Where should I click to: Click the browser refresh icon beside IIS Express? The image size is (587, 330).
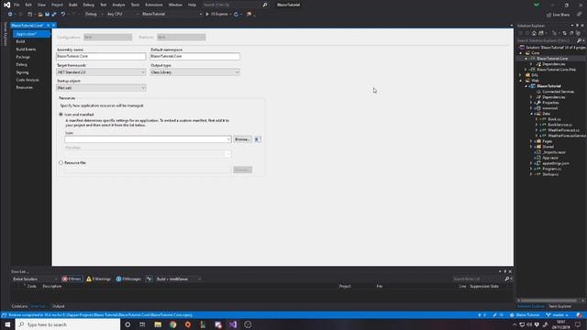point(236,15)
